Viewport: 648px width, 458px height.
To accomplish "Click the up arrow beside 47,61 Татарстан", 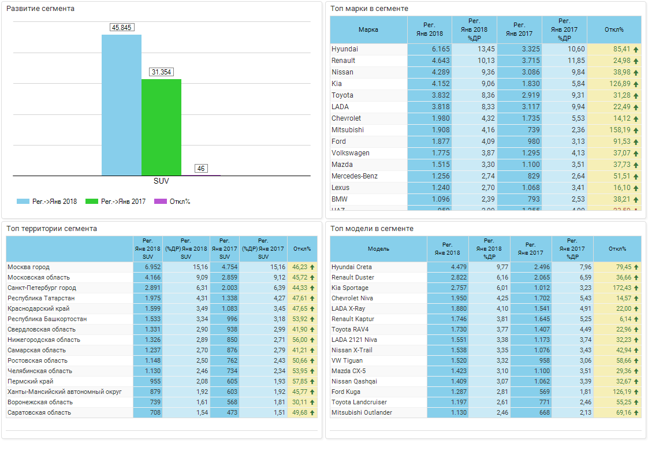I will pyautogui.click(x=312, y=299).
